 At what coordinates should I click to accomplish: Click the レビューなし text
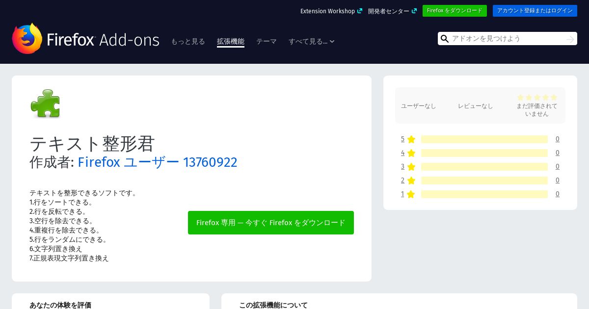tap(476, 106)
